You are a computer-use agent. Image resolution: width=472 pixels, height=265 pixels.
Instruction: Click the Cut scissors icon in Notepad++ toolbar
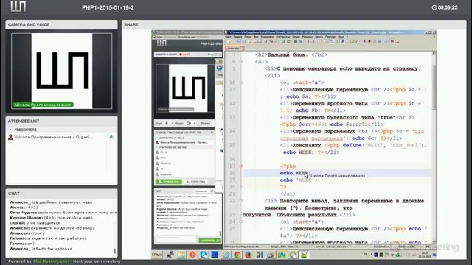[x=265, y=41]
